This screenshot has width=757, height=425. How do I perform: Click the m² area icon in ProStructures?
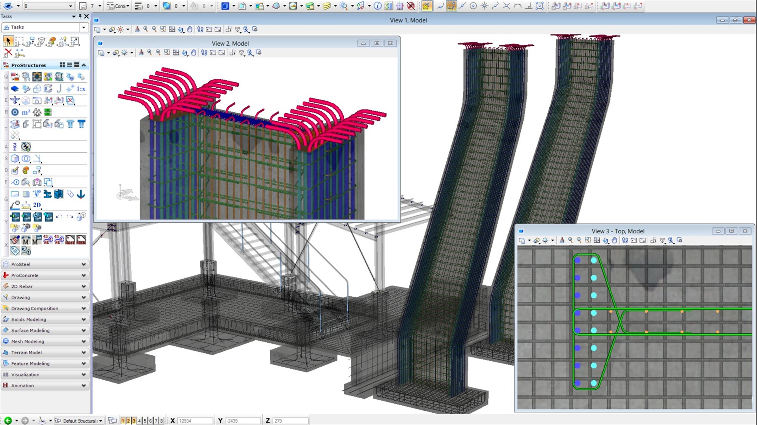pos(26,113)
